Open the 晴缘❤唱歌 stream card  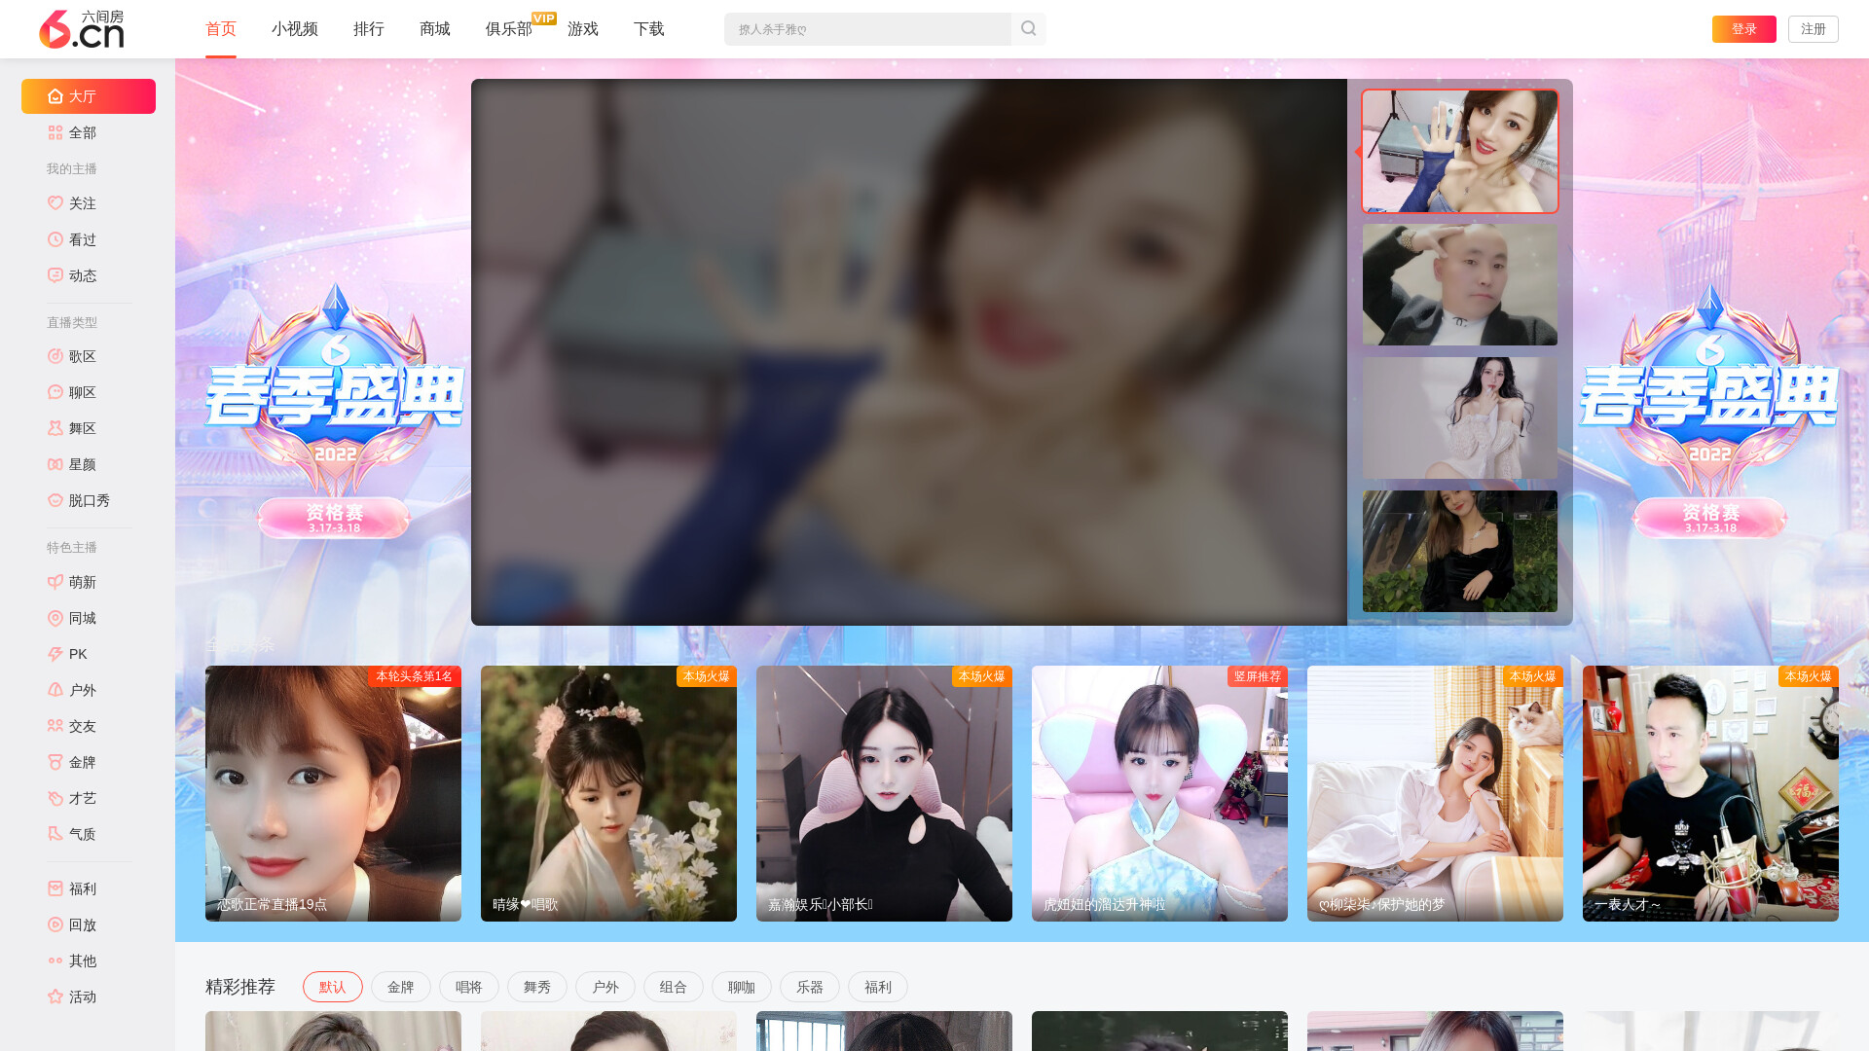coord(608,793)
